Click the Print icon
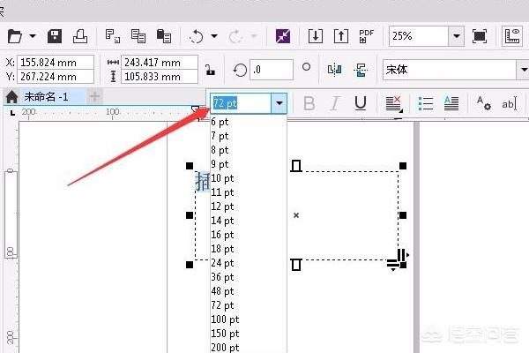Screen dimensions: 529x353 pyautogui.click(x=79, y=36)
